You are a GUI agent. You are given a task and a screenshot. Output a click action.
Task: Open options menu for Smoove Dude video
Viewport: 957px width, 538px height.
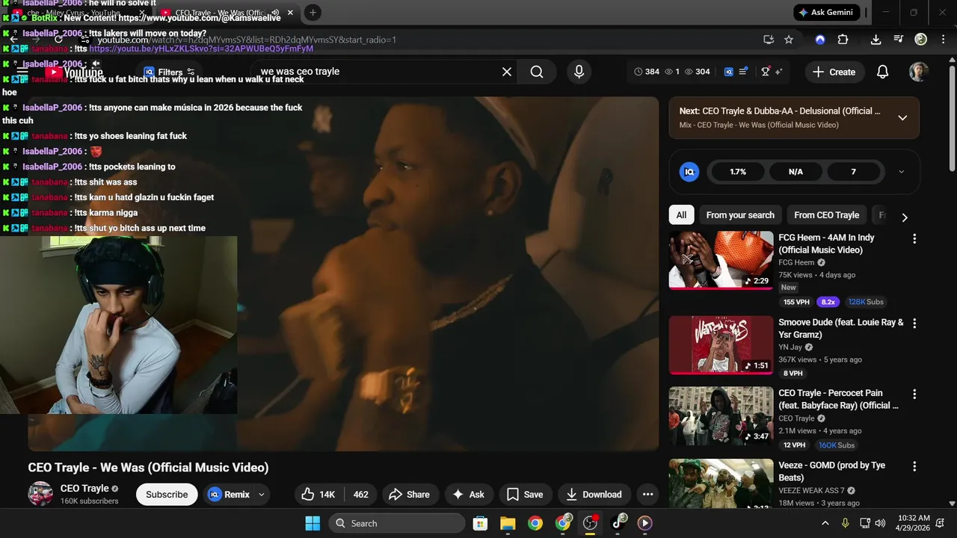tap(914, 324)
